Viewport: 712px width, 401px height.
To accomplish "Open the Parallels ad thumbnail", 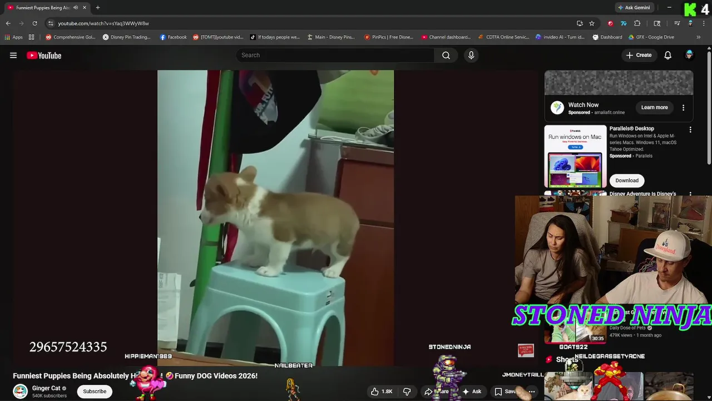I will (x=575, y=157).
